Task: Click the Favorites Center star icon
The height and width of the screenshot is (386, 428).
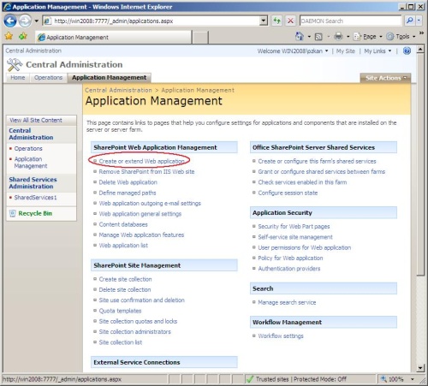Action: pos(9,36)
